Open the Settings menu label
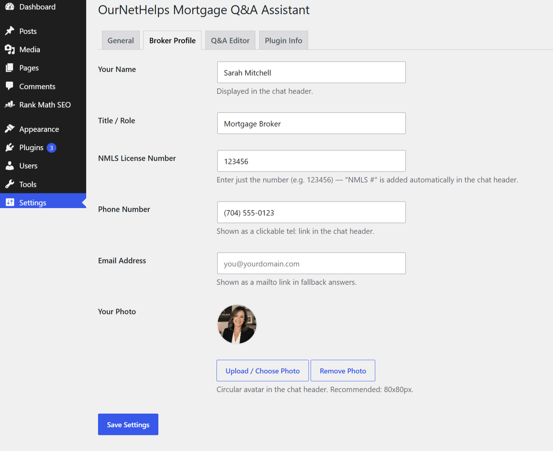The image size is (553, 451). click(33, 203)
